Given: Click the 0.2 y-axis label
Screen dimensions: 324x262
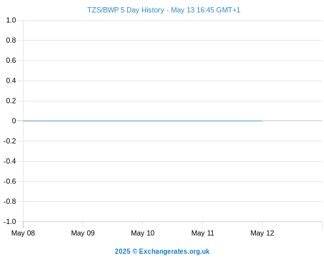Looking at the screenshot, I should click(x=11, y=101).
